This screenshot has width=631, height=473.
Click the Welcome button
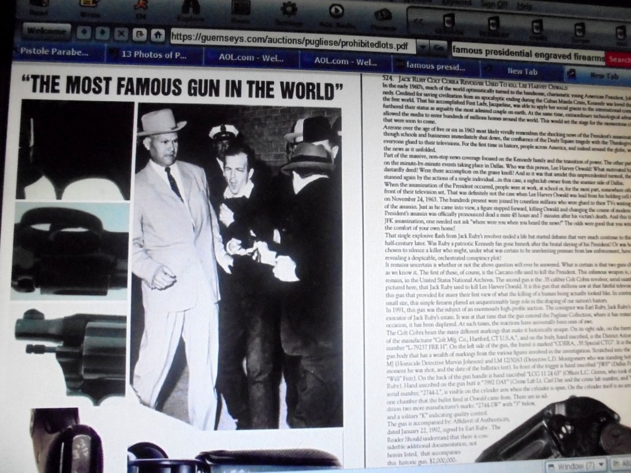pos(47,31)
